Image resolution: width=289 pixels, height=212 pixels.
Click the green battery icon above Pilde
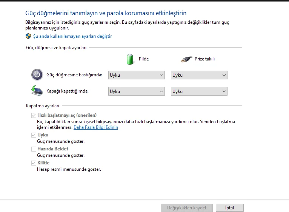pos(130,59)
